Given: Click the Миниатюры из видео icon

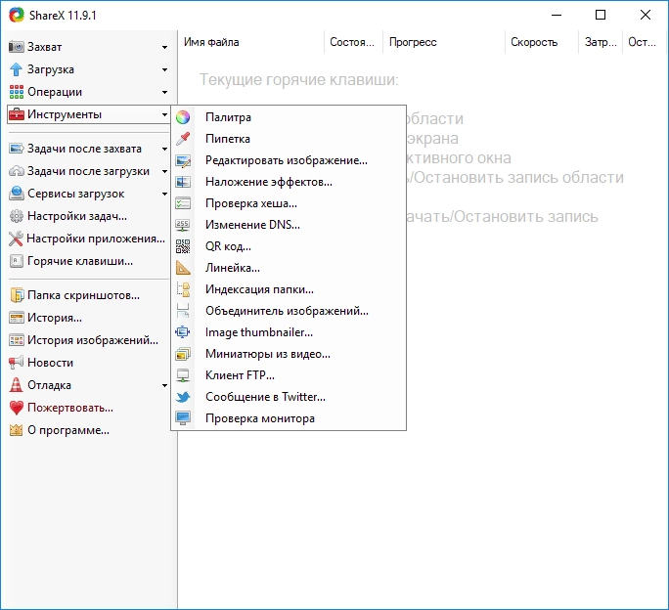Looking at the screenshot, I should pos(183,354).
